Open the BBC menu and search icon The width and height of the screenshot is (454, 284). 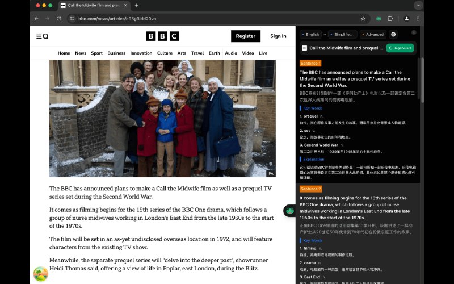click(42, 36)
